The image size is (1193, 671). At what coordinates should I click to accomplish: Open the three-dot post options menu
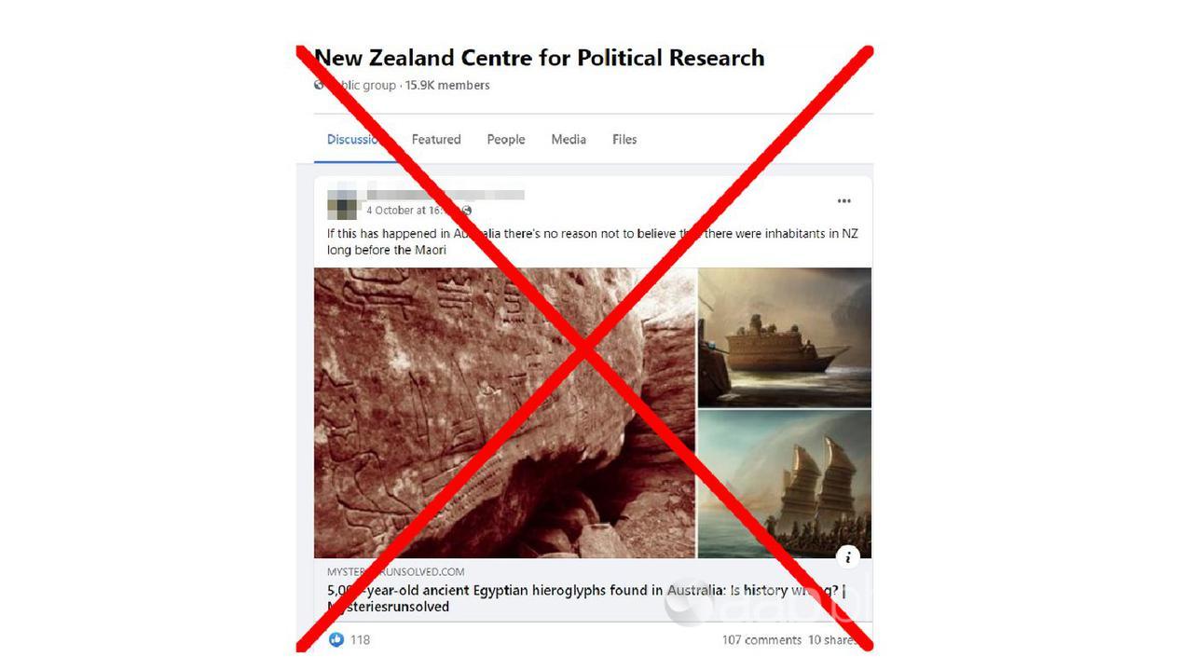coord(843,201)
